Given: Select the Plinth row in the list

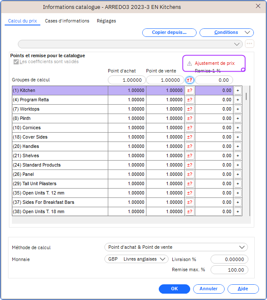Looking at the screenshot, I should (x=59, y=118).
